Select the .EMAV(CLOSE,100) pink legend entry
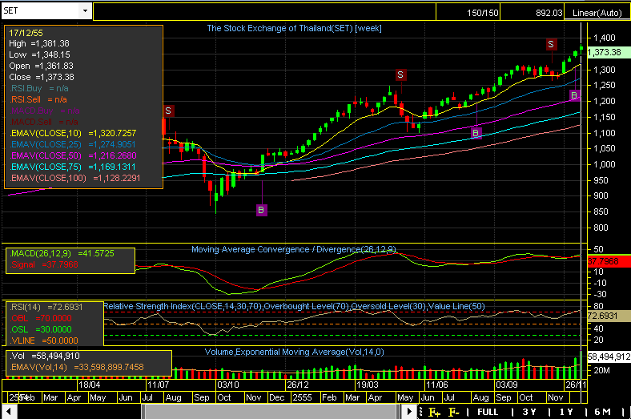Screen dimensions: 631x419 point(74,179)
